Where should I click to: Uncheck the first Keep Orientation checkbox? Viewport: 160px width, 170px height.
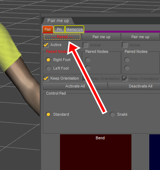(46, 79)
